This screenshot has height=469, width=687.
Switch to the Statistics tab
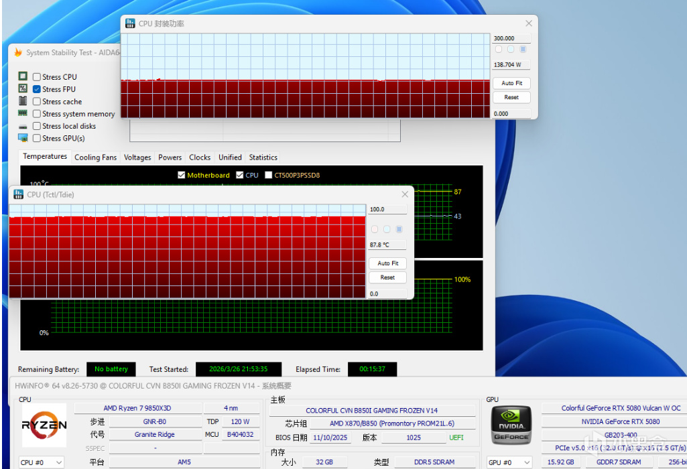coord(263,157)
